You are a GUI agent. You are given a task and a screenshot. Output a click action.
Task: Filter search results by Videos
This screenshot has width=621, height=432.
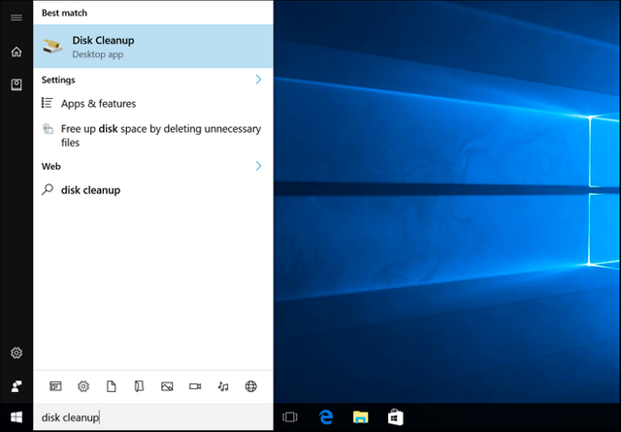click(x=195, y=386)
